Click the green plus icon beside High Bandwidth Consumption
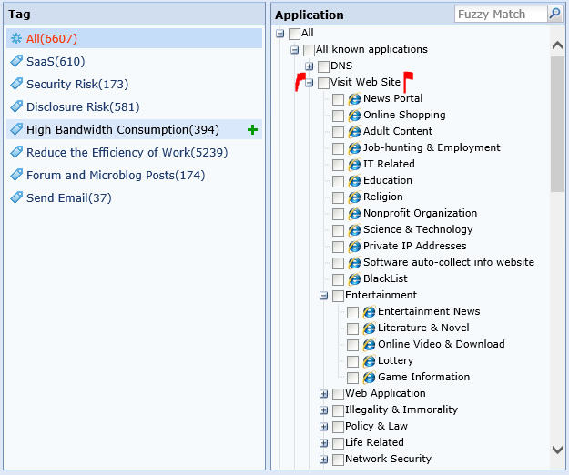The height and width of the screenshot is (475, 569). (252, 129)
